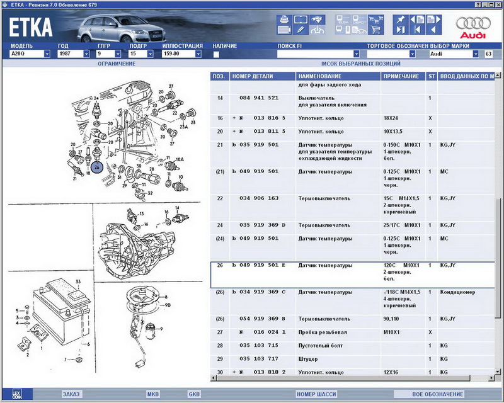Click the ST column header
This screenshot has height=403, width=504.
click(432, 76)
